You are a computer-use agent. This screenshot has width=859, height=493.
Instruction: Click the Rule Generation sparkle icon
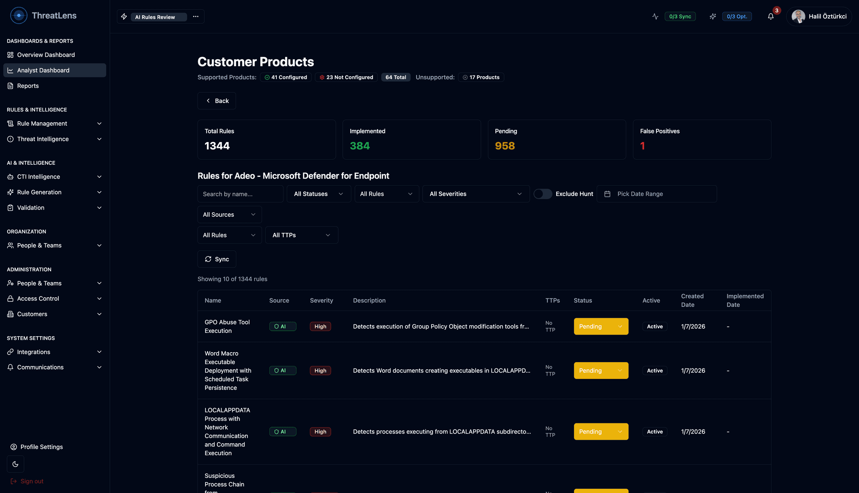pyautogui.click(x=10, y=192)
